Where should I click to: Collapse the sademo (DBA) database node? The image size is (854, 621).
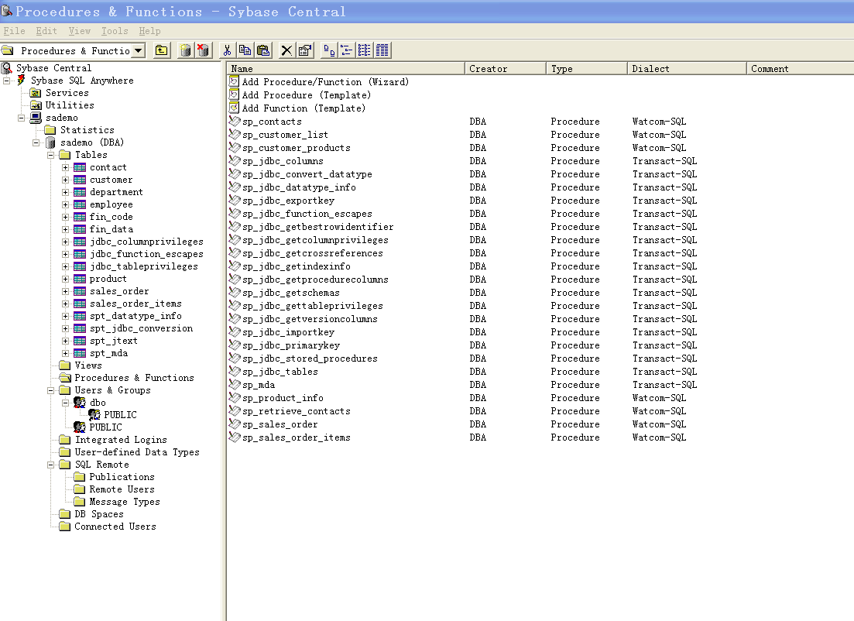tap(36, 142)
